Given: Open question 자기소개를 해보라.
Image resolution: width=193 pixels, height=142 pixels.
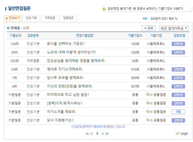Looking at the screenshot, I should coord(62,112).
